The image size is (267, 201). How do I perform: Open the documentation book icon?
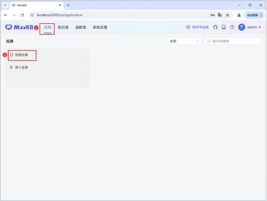coord(224,27)
